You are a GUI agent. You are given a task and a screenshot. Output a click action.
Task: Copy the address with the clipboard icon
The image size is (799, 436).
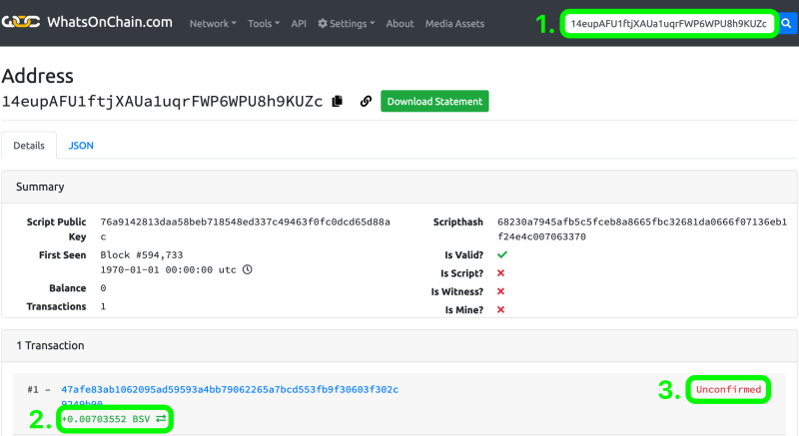[338, 101]
